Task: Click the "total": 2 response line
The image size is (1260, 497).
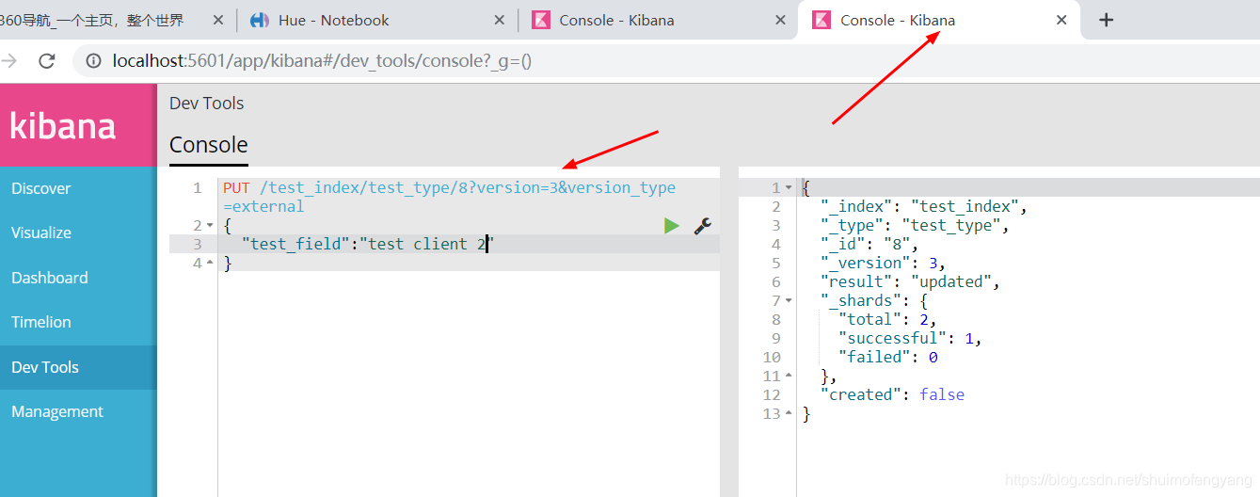Action: click(887, 319)
